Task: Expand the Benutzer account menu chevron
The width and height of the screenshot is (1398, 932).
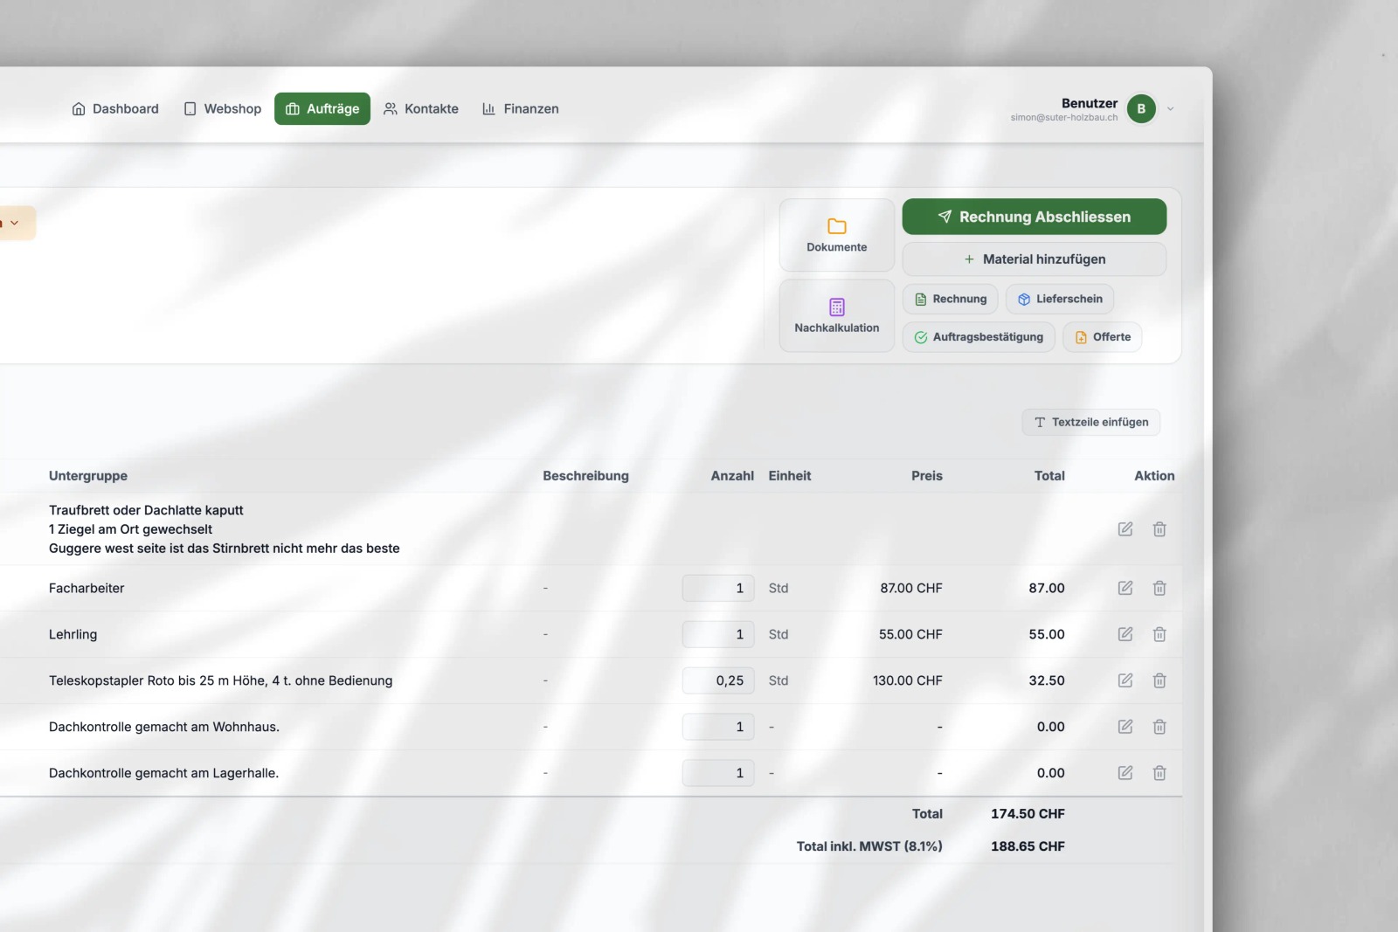Action: coord(1171,109)
